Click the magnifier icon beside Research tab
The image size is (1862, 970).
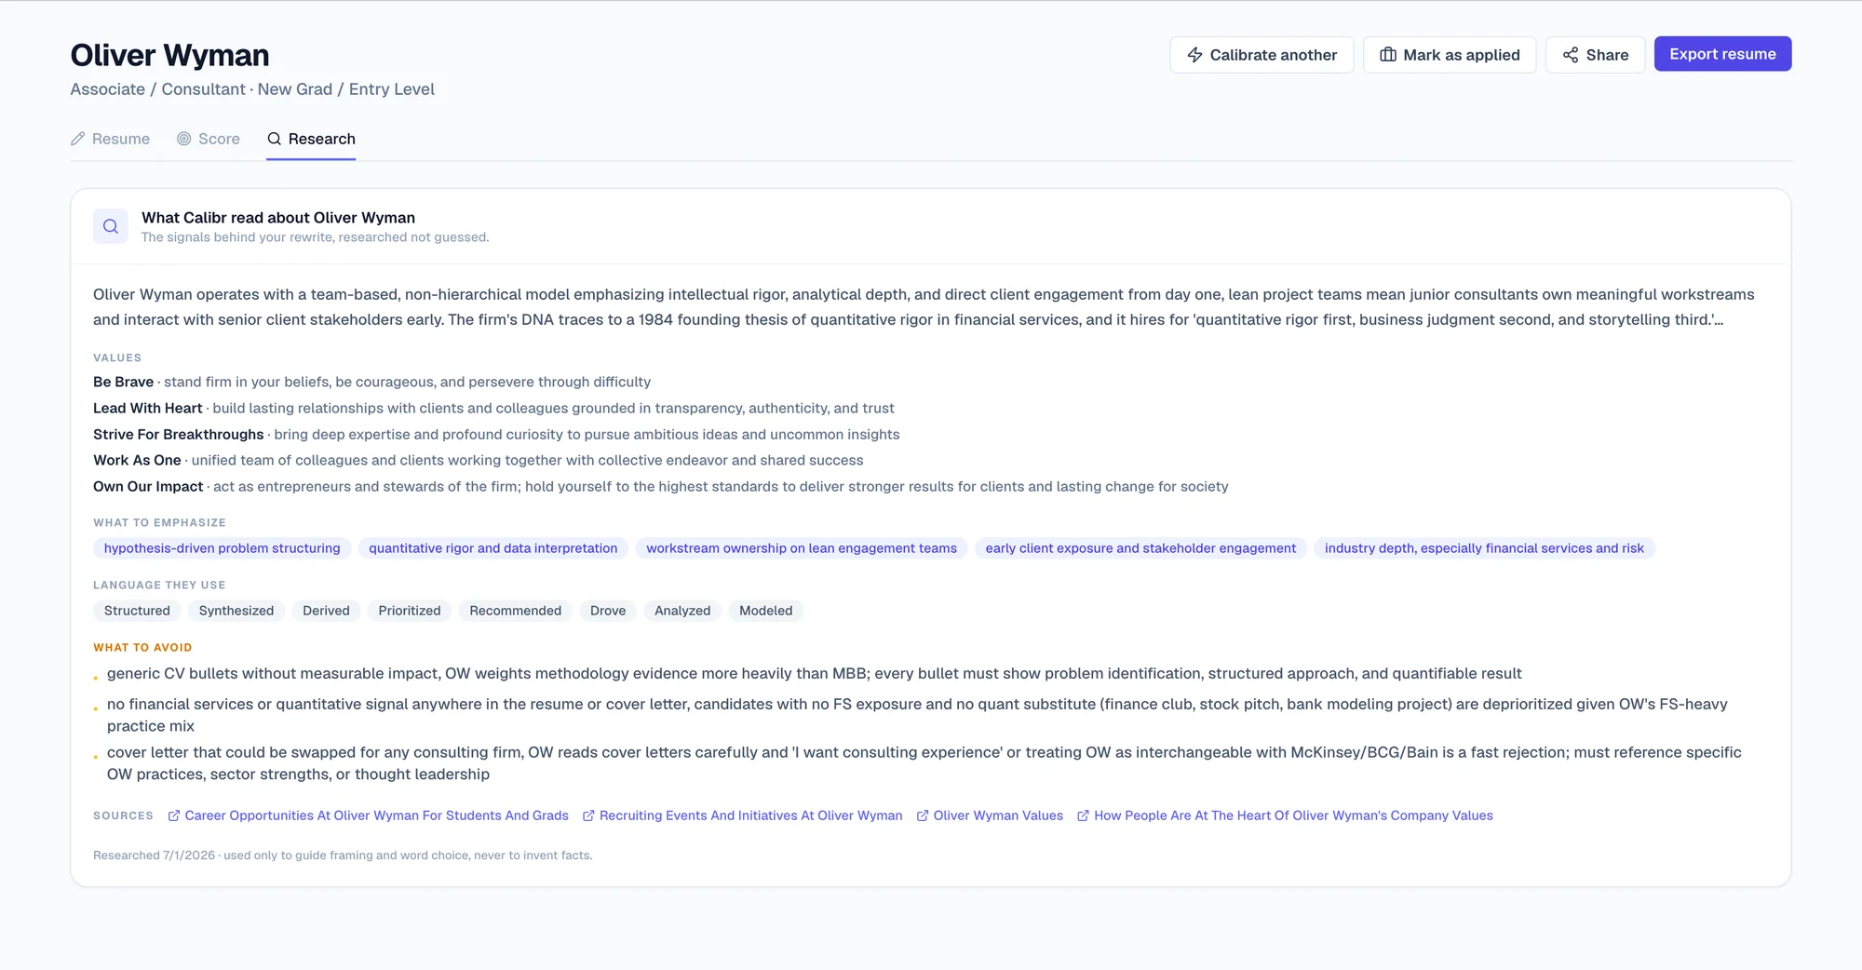275,139
